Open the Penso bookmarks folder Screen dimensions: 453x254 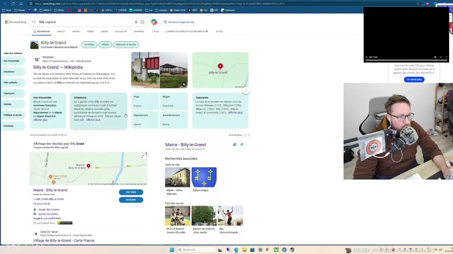[7, 10]
